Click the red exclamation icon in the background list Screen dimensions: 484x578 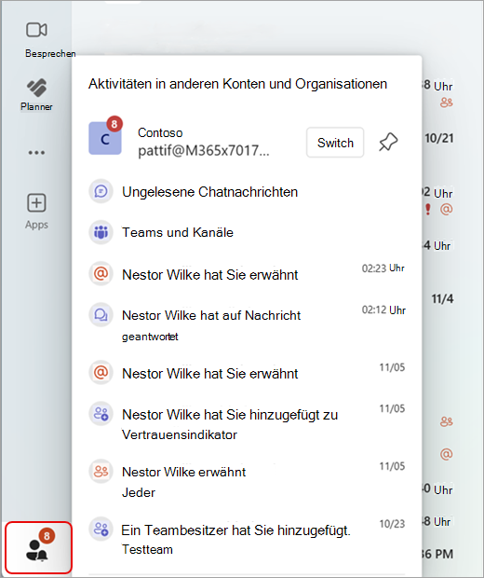pos(427,209)
